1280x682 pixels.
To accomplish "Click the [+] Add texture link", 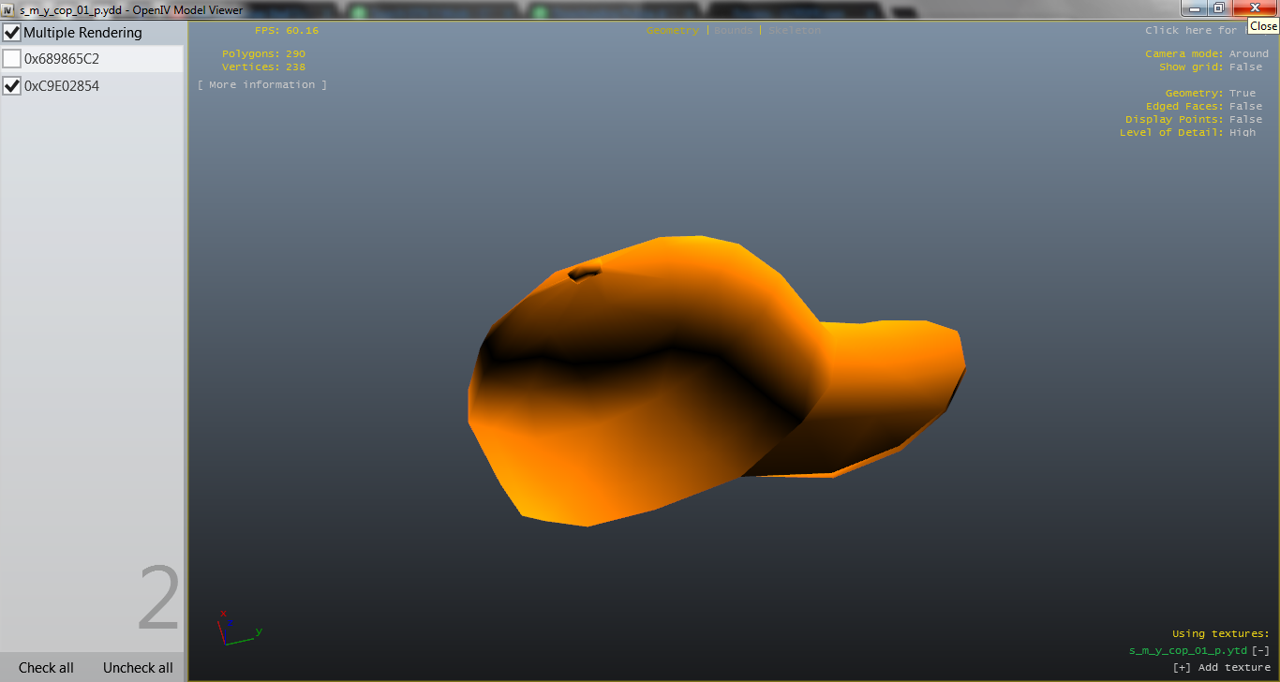I will (x=1221, y=668).
